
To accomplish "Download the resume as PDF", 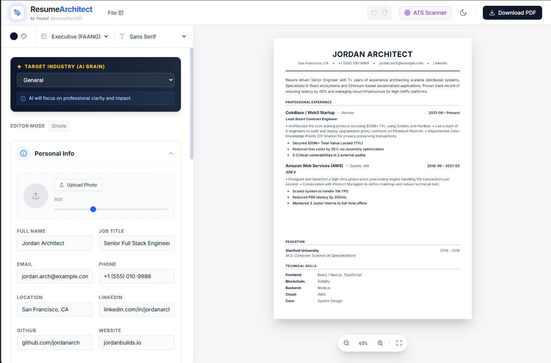I will click(512, 13).
